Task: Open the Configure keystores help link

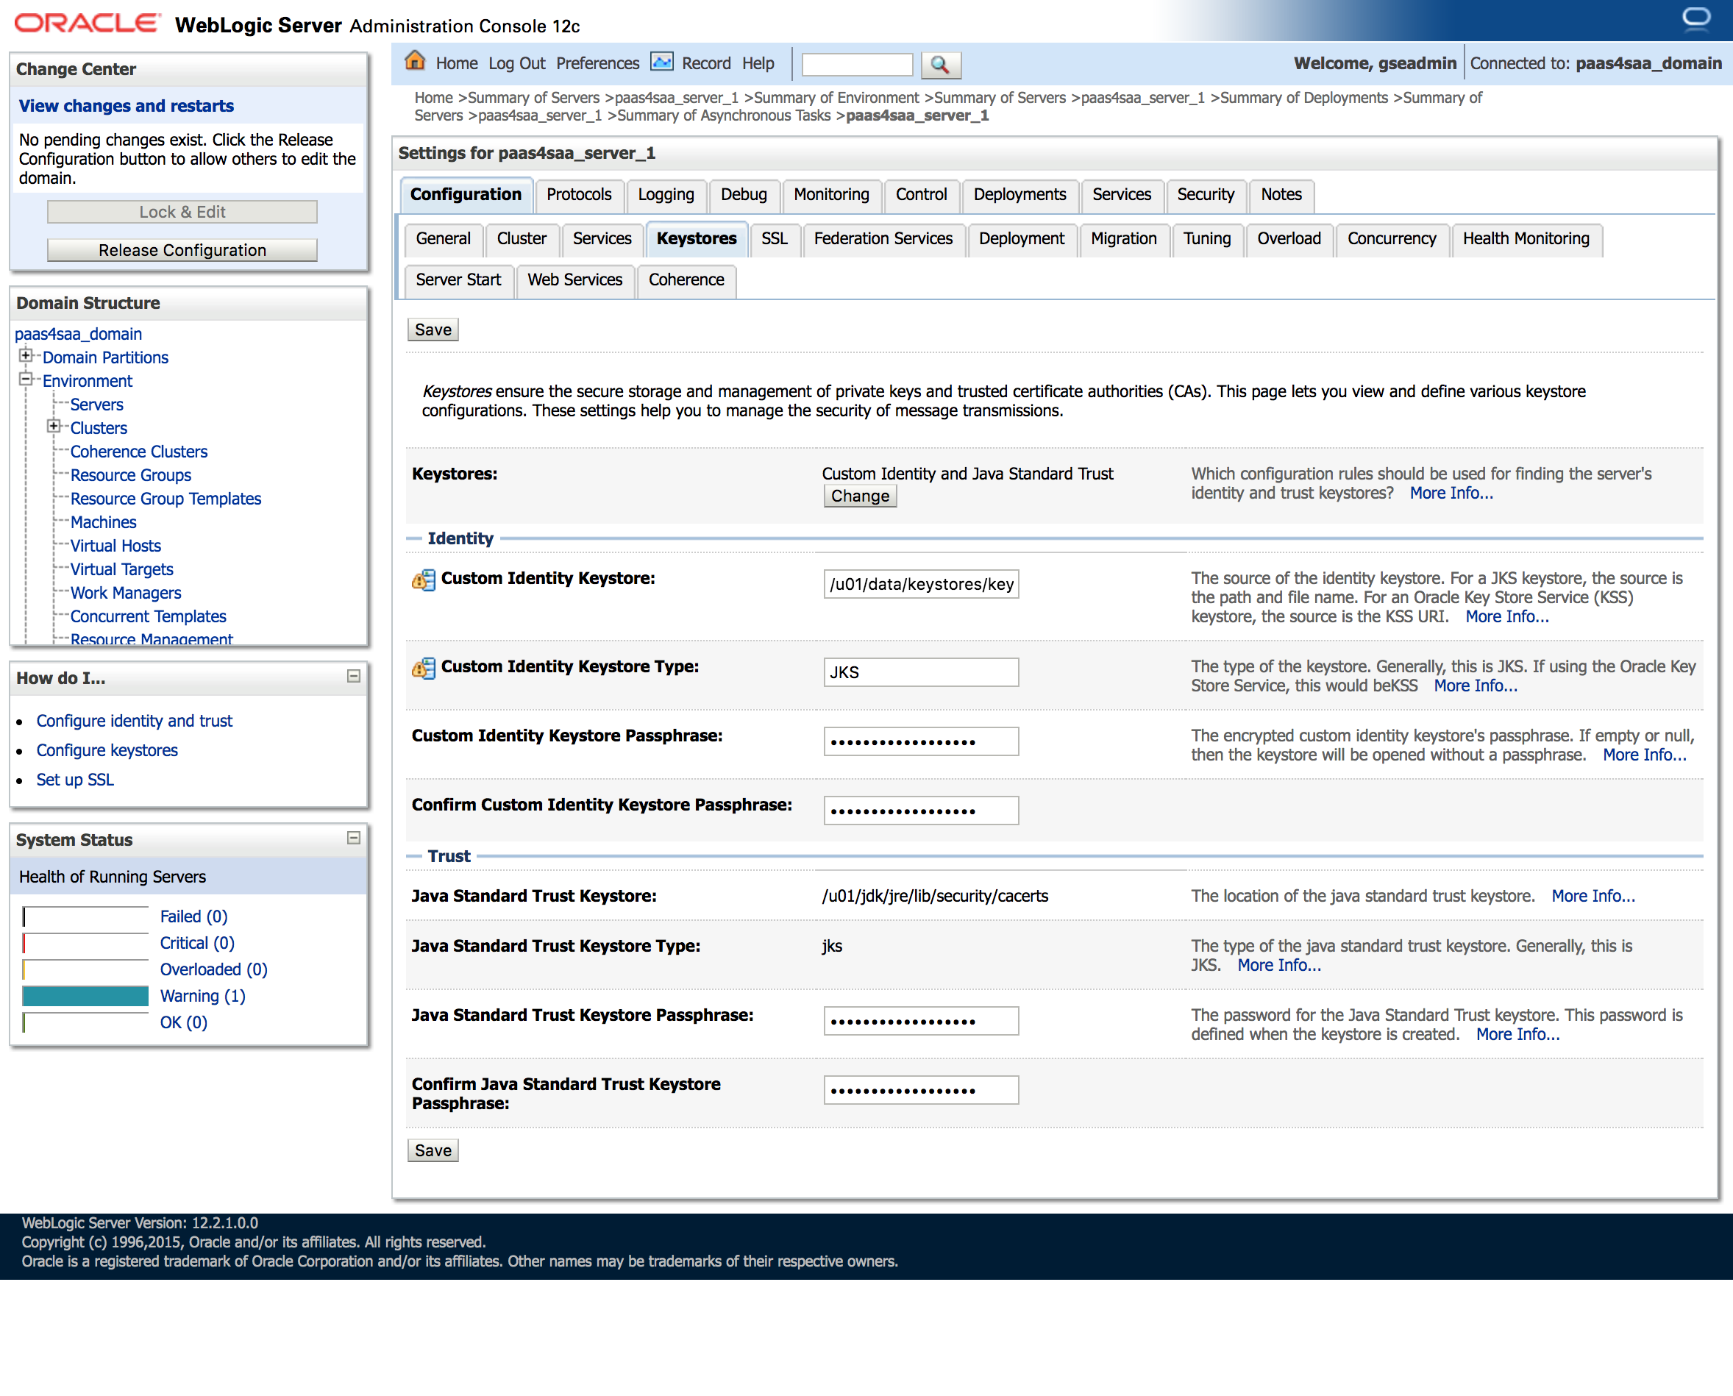Action: click(107, 750)
